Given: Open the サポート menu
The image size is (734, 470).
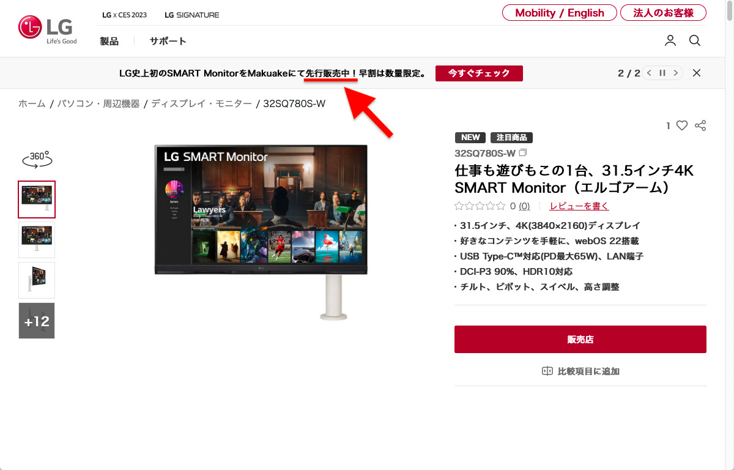Looking at the screenshot, I should click(x=168, y=41).
